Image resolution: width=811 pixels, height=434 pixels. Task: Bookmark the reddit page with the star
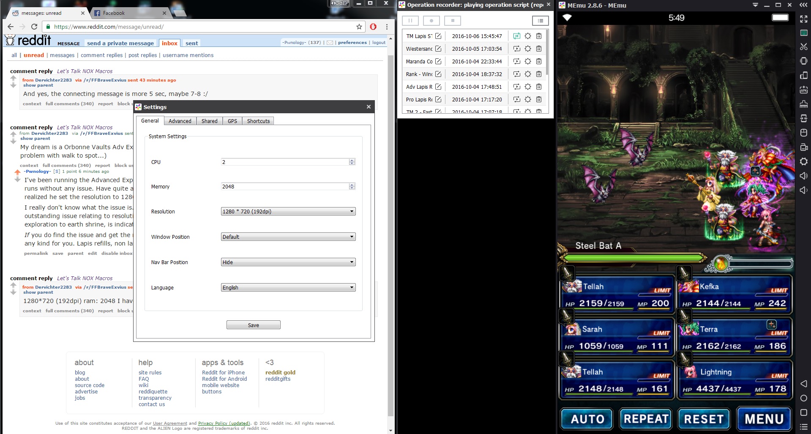[x=359, y=27]
